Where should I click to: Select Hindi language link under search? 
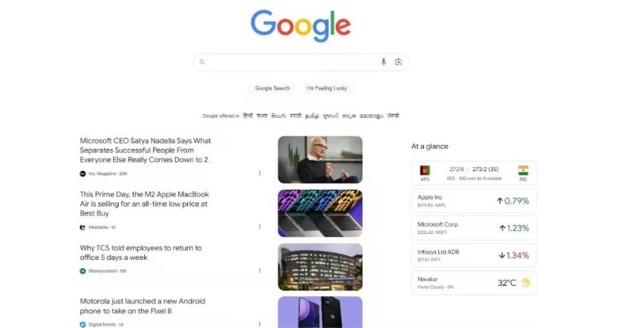coord(248,116)
